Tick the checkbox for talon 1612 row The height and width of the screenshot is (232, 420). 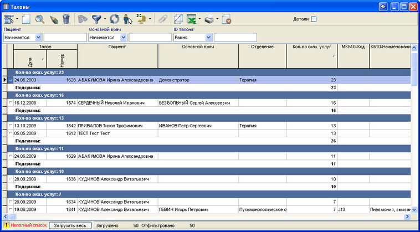[11, 133]
